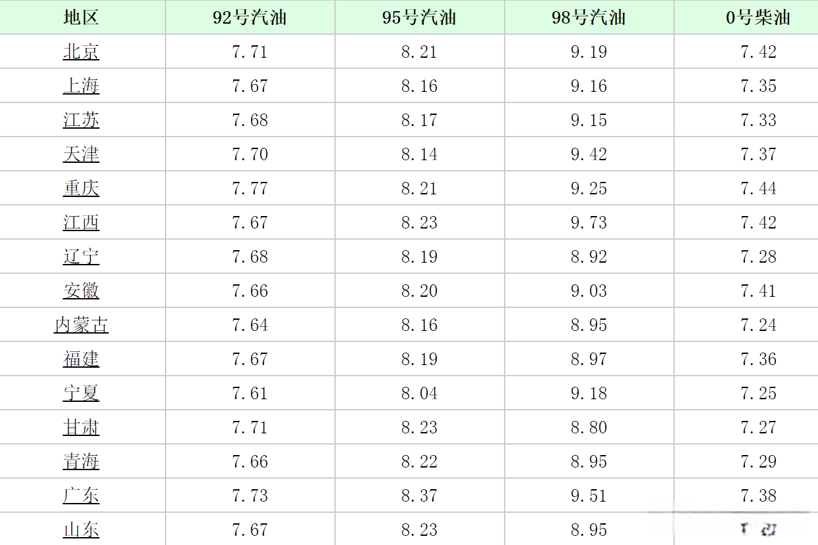Click the 95号汽油 column header
818x545 pixels.
click(x=419, y=18)
